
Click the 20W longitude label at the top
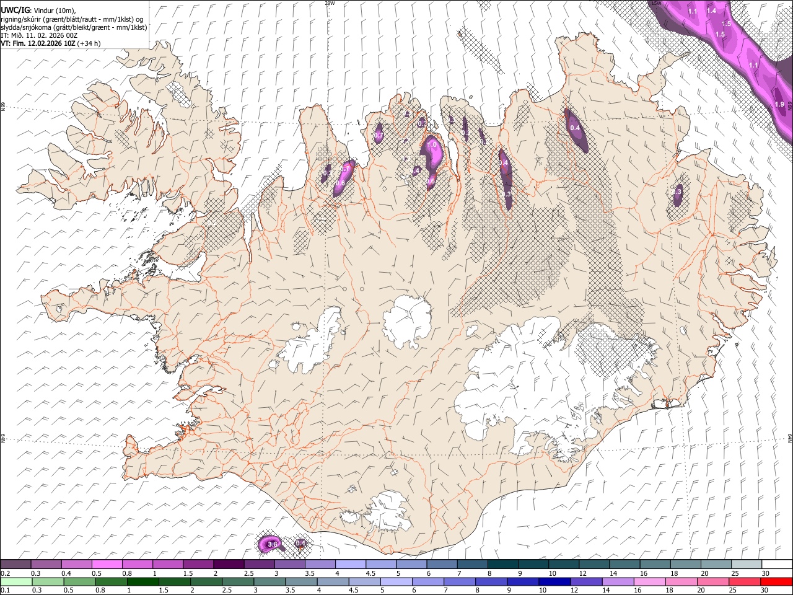point(330,3)
